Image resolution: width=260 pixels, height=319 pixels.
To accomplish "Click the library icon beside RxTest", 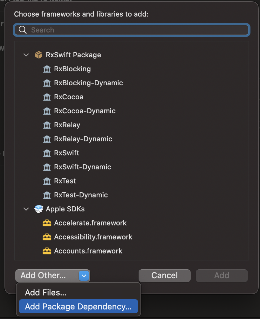I will click(x=47, y=181).
